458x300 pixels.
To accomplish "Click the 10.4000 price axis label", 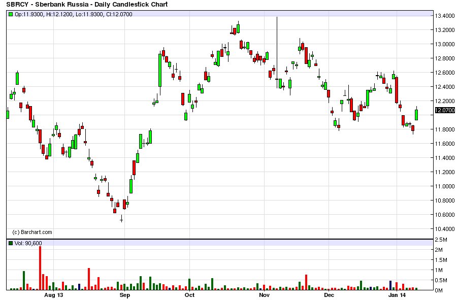I will pyautogui.click(x=445, y=229).
